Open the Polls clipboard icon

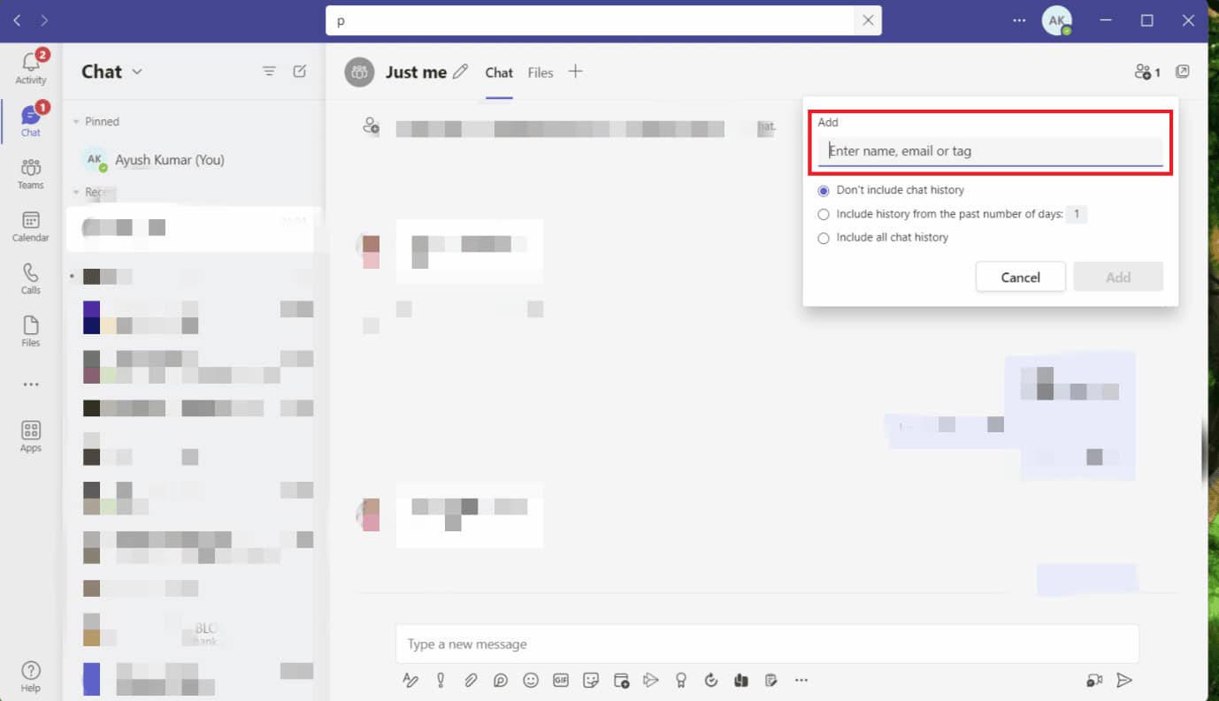[x=771, y=680]
